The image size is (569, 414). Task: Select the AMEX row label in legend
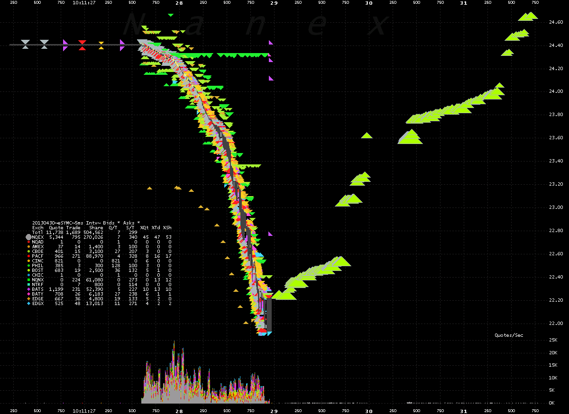tap(38, 246)
